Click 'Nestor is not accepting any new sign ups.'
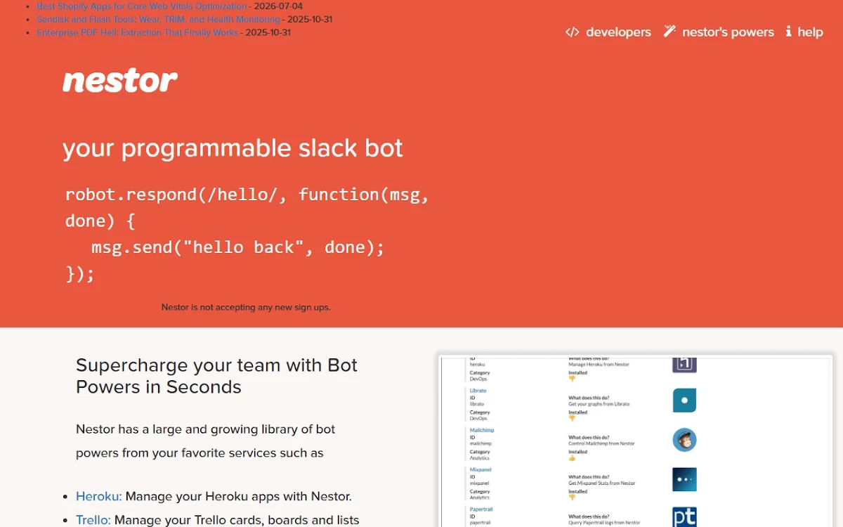The width and height of the screenshot is (843, 527). (246, 307)
